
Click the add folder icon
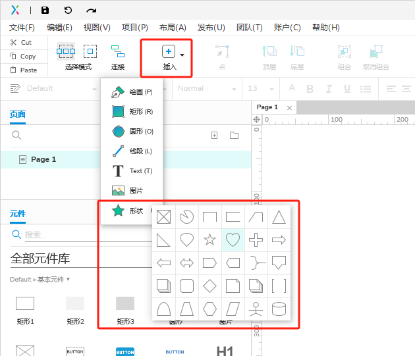(x=235, y=136)
